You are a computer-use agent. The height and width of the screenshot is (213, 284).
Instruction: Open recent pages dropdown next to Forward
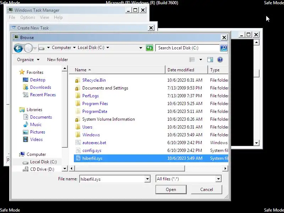35,48
